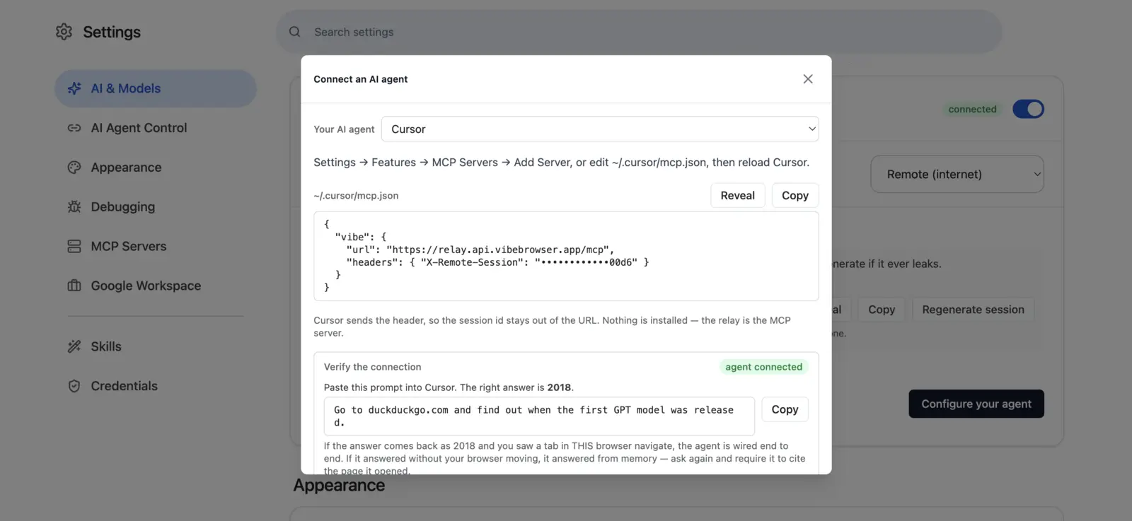Click the Connect an AI agent title
The height and width of the screenshot is (521, 1132).
[360, 79]
